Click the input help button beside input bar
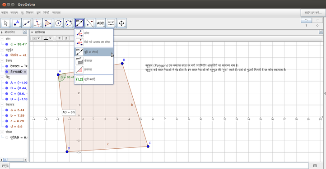 315,165
